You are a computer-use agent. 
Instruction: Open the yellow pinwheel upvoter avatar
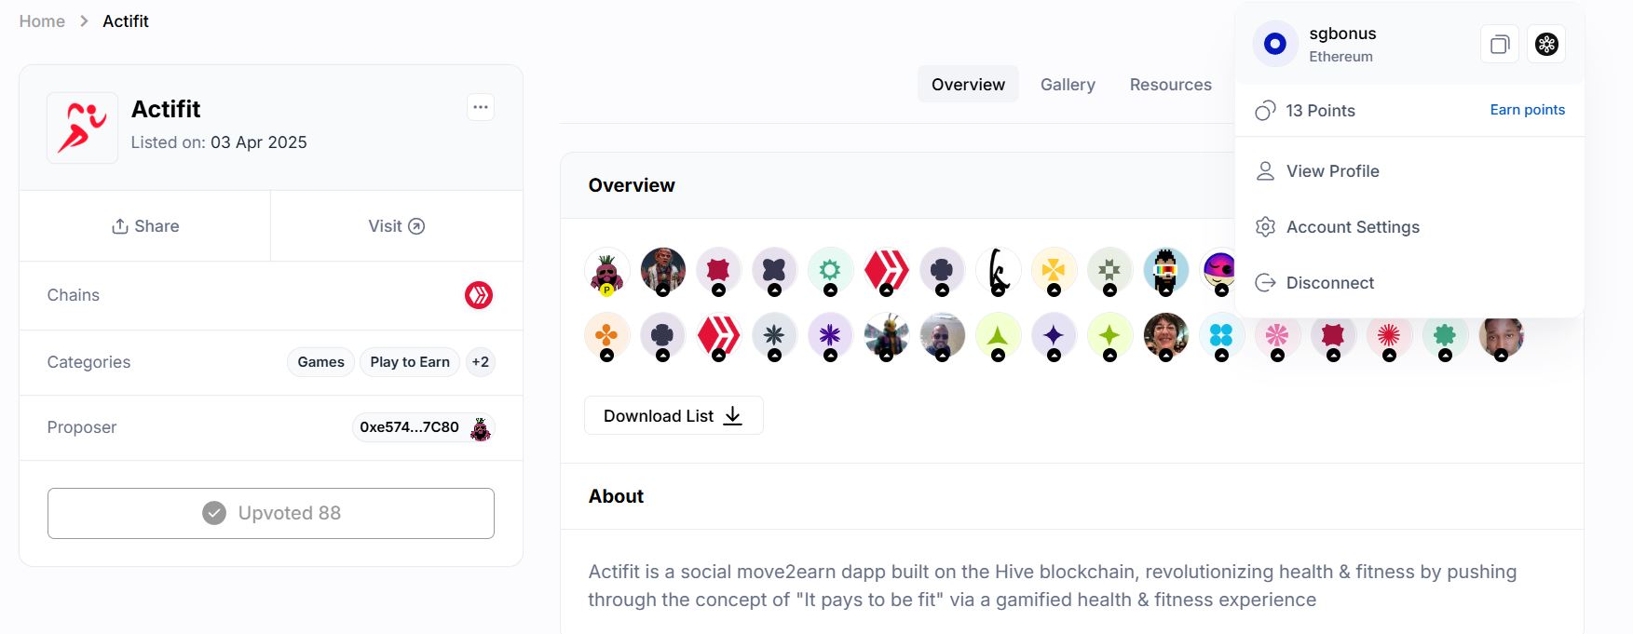pos(1055,272)
